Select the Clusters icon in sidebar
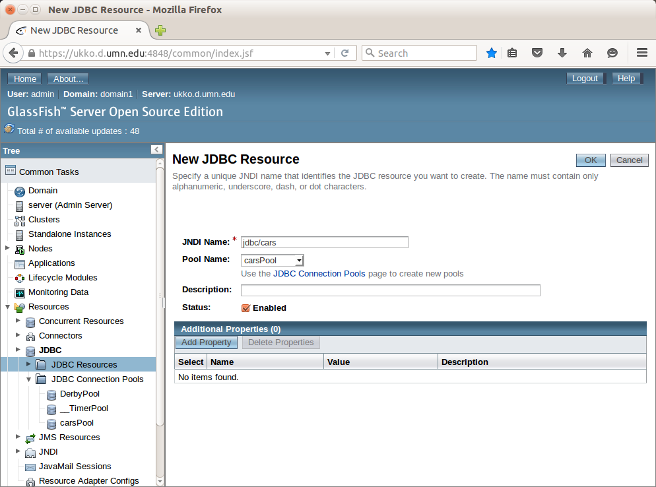656x487 pixels. [19, 219]
